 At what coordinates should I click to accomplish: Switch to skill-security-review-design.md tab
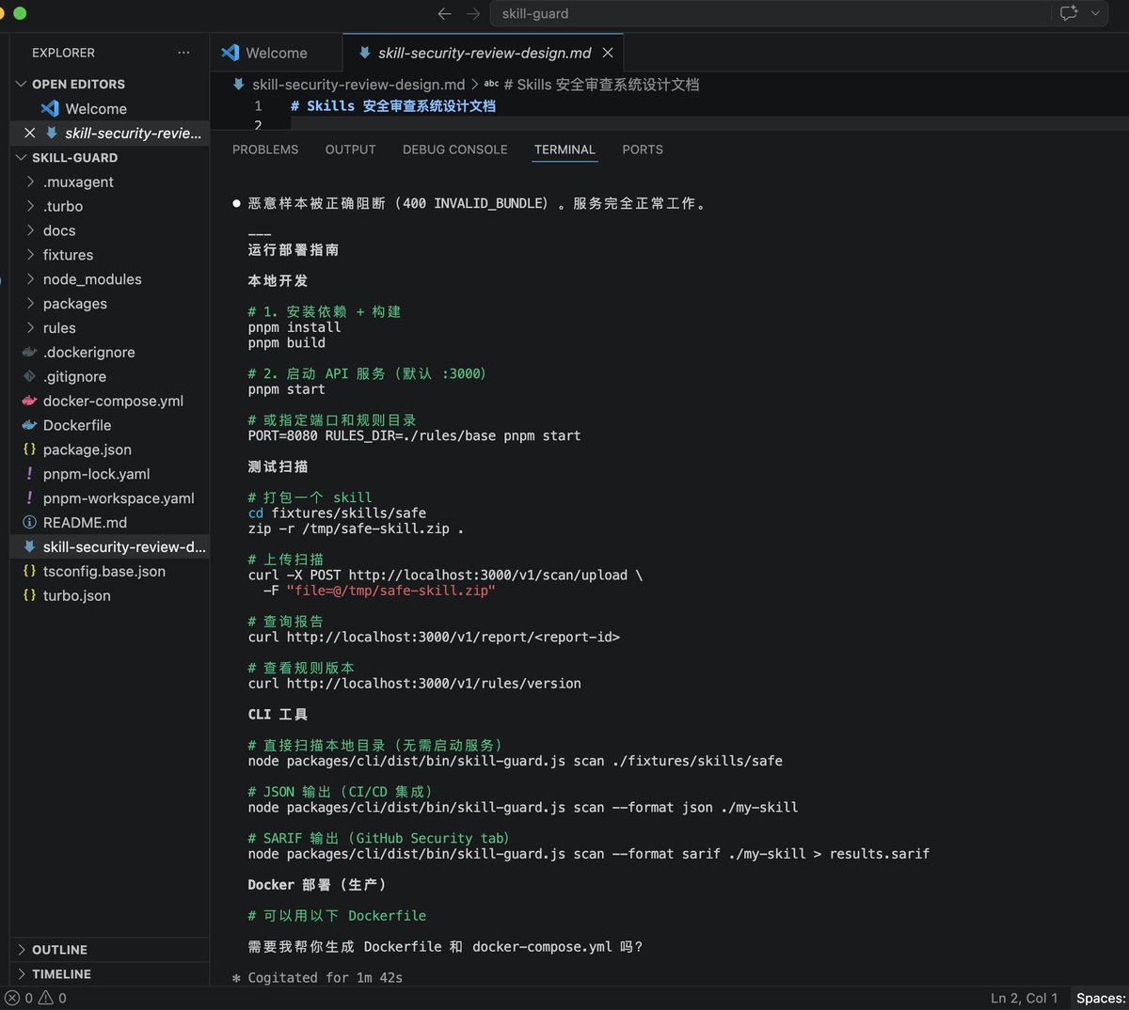pos(485,53)
